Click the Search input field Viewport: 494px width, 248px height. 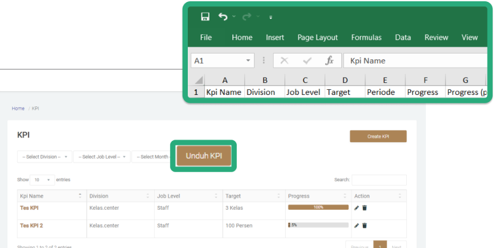(379, 180)
